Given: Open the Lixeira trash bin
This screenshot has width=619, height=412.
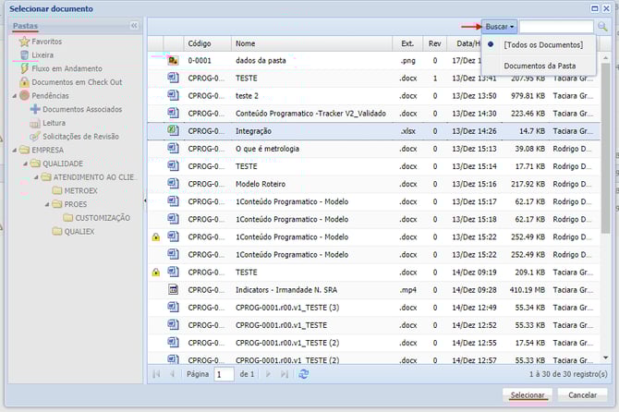Looking at the screenshot, I should [x=24, y=55].
